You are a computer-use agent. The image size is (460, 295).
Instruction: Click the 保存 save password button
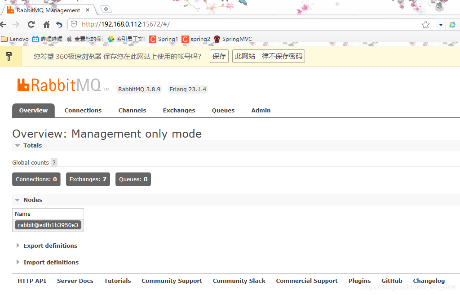[219, 56]
